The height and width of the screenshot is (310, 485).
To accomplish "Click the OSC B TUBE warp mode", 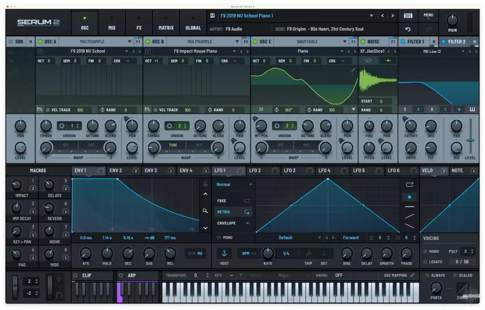I will (173, 145).
